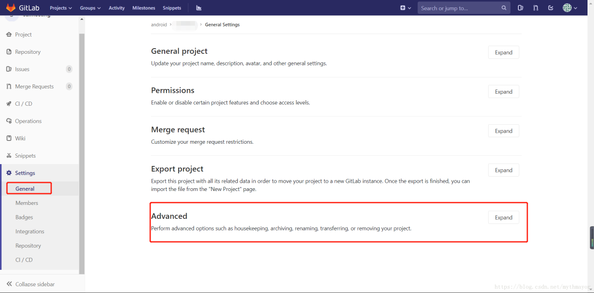Open Integrations settings page
Screen dimensions: 594x293
coord(30,231)
